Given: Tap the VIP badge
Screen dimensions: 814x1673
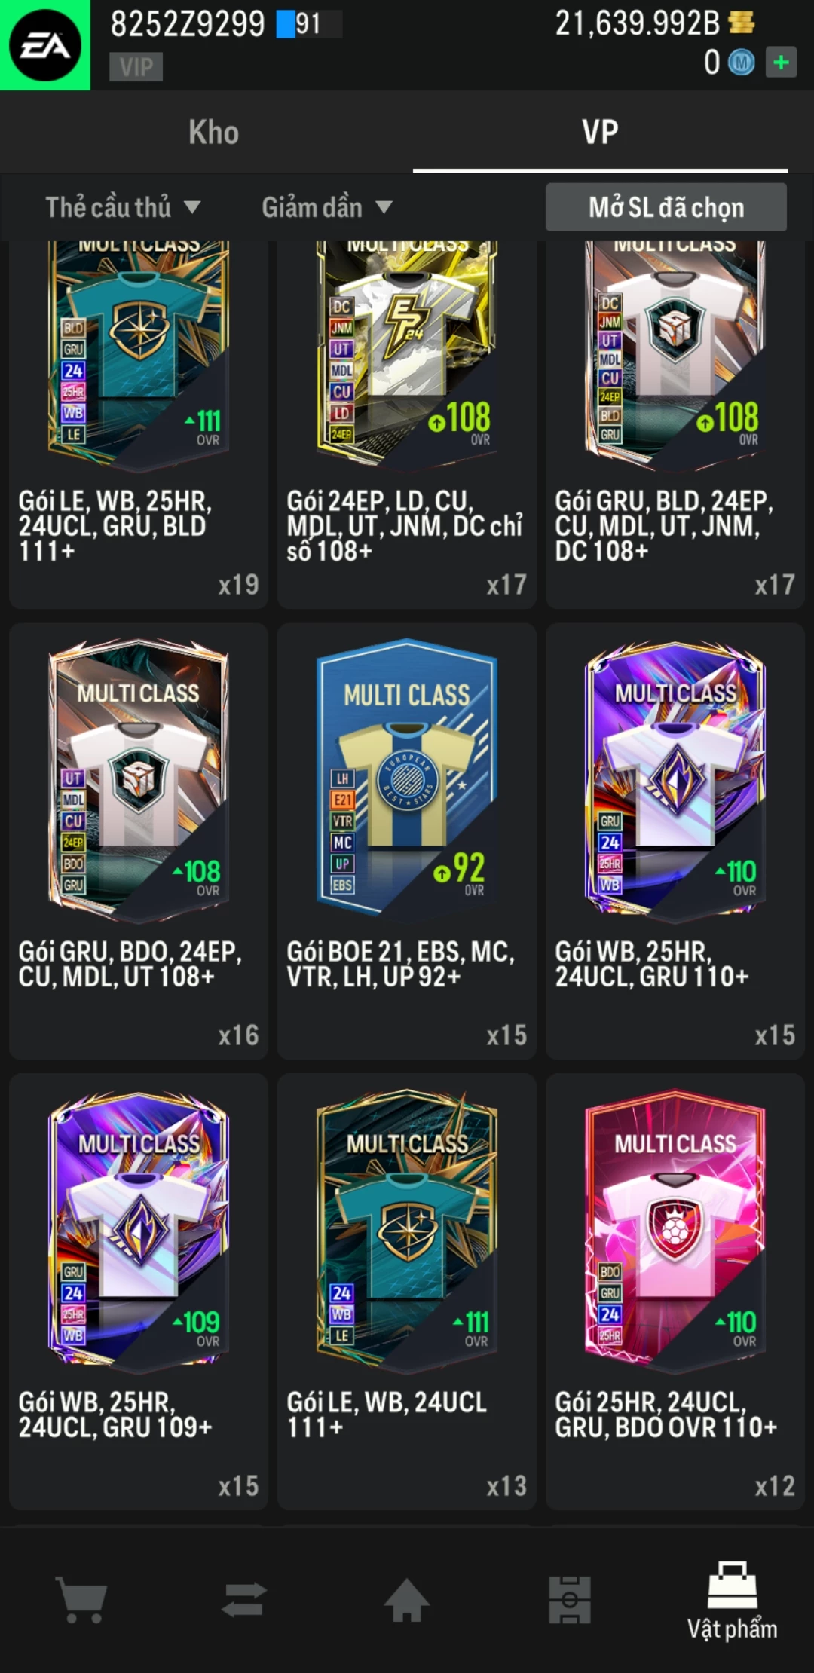Looking at the screenshot, I should pyautogui.click(x=136, y=66).
